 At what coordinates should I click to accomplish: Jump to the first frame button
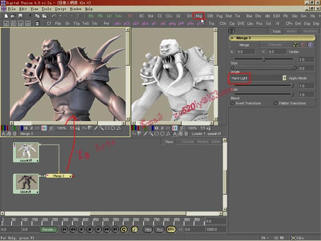click(x=65, y=230)
